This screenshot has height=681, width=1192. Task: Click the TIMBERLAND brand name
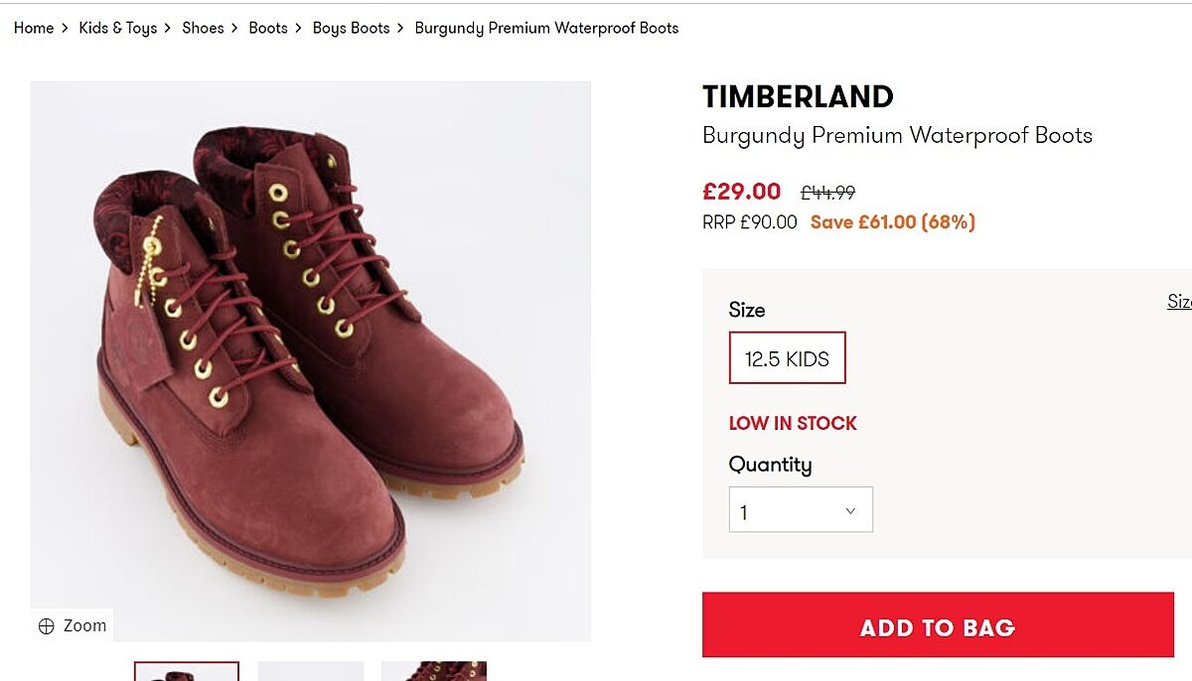point(798,96)
